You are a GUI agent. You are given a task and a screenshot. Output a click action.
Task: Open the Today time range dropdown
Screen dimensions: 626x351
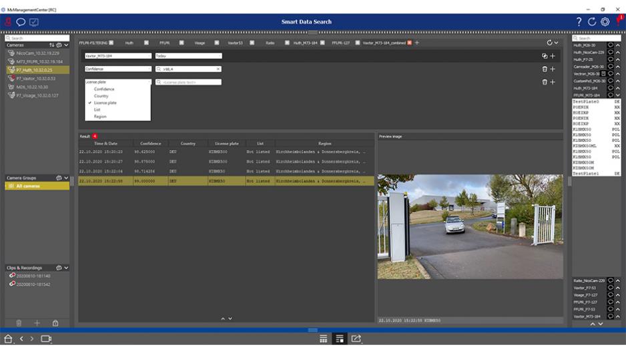point(188,56)
